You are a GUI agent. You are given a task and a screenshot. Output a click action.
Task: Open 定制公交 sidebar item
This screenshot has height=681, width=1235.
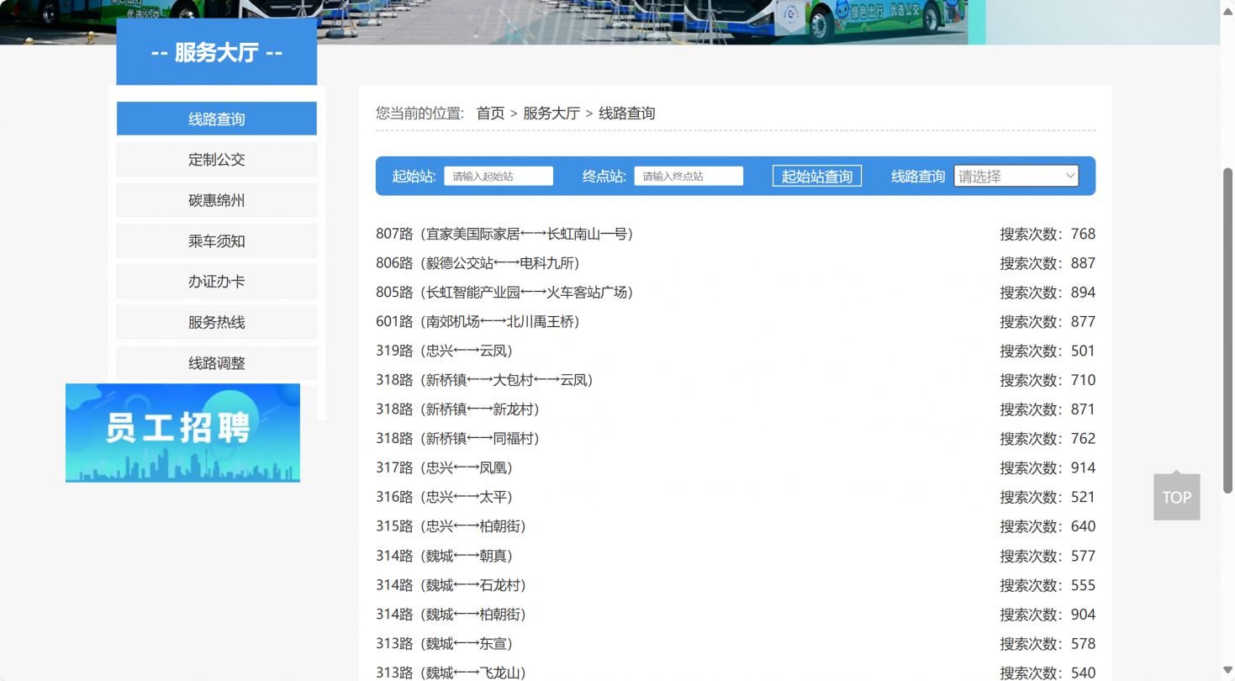tap(216, 160)
